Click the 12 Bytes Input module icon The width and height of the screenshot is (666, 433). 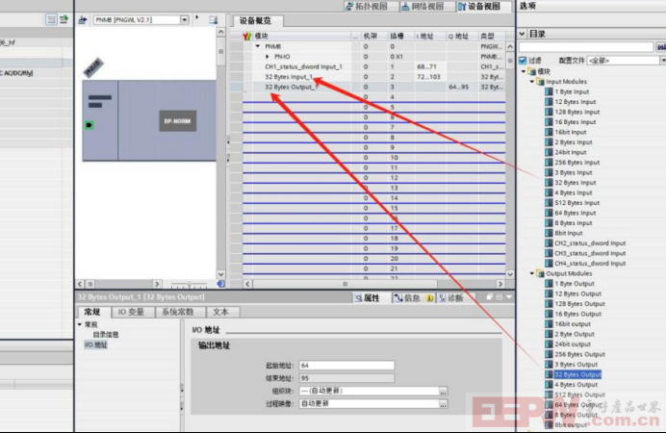coord(549,102)
